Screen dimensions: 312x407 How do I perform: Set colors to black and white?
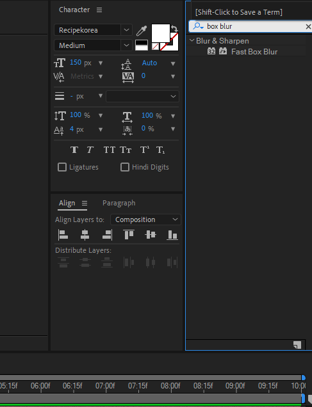pos(142,45)
